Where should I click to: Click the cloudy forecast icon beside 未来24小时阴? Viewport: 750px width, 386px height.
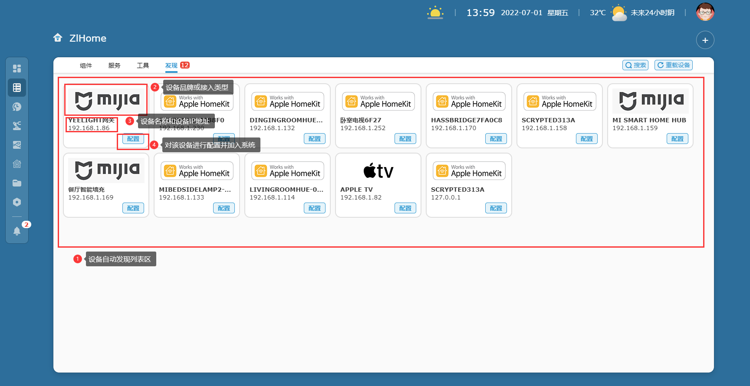618,13
